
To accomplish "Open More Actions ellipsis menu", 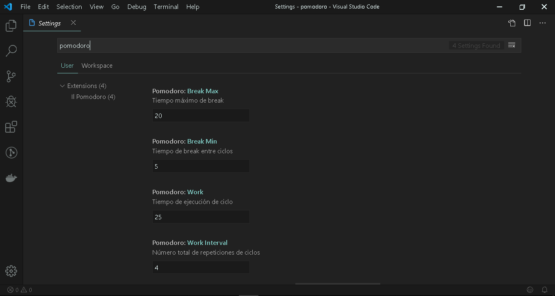I will 543,23.
